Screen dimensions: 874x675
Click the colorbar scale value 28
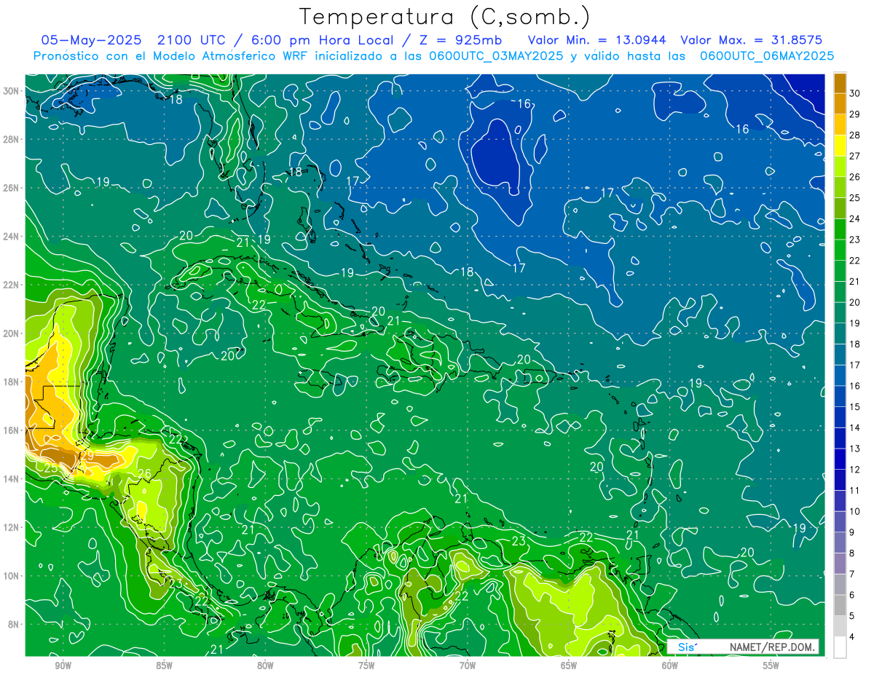click(x=855, y=135)
